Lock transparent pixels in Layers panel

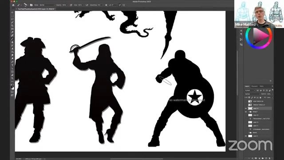tap(249, 98)
